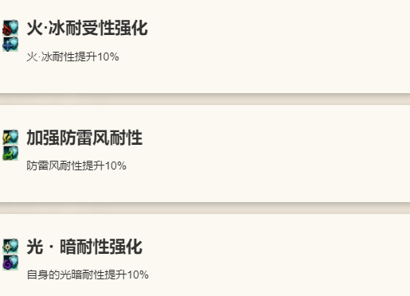Click the fire resistance shield icon

pyautogui.click(x=10, y=28)
